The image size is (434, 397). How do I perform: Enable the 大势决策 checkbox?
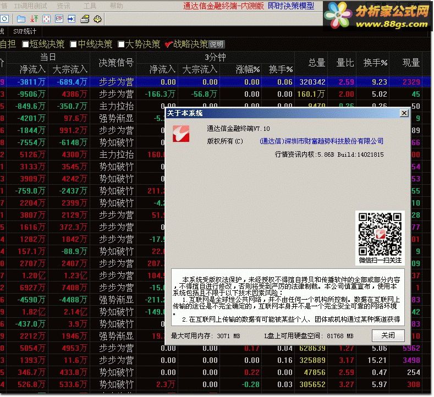(121, 45)
